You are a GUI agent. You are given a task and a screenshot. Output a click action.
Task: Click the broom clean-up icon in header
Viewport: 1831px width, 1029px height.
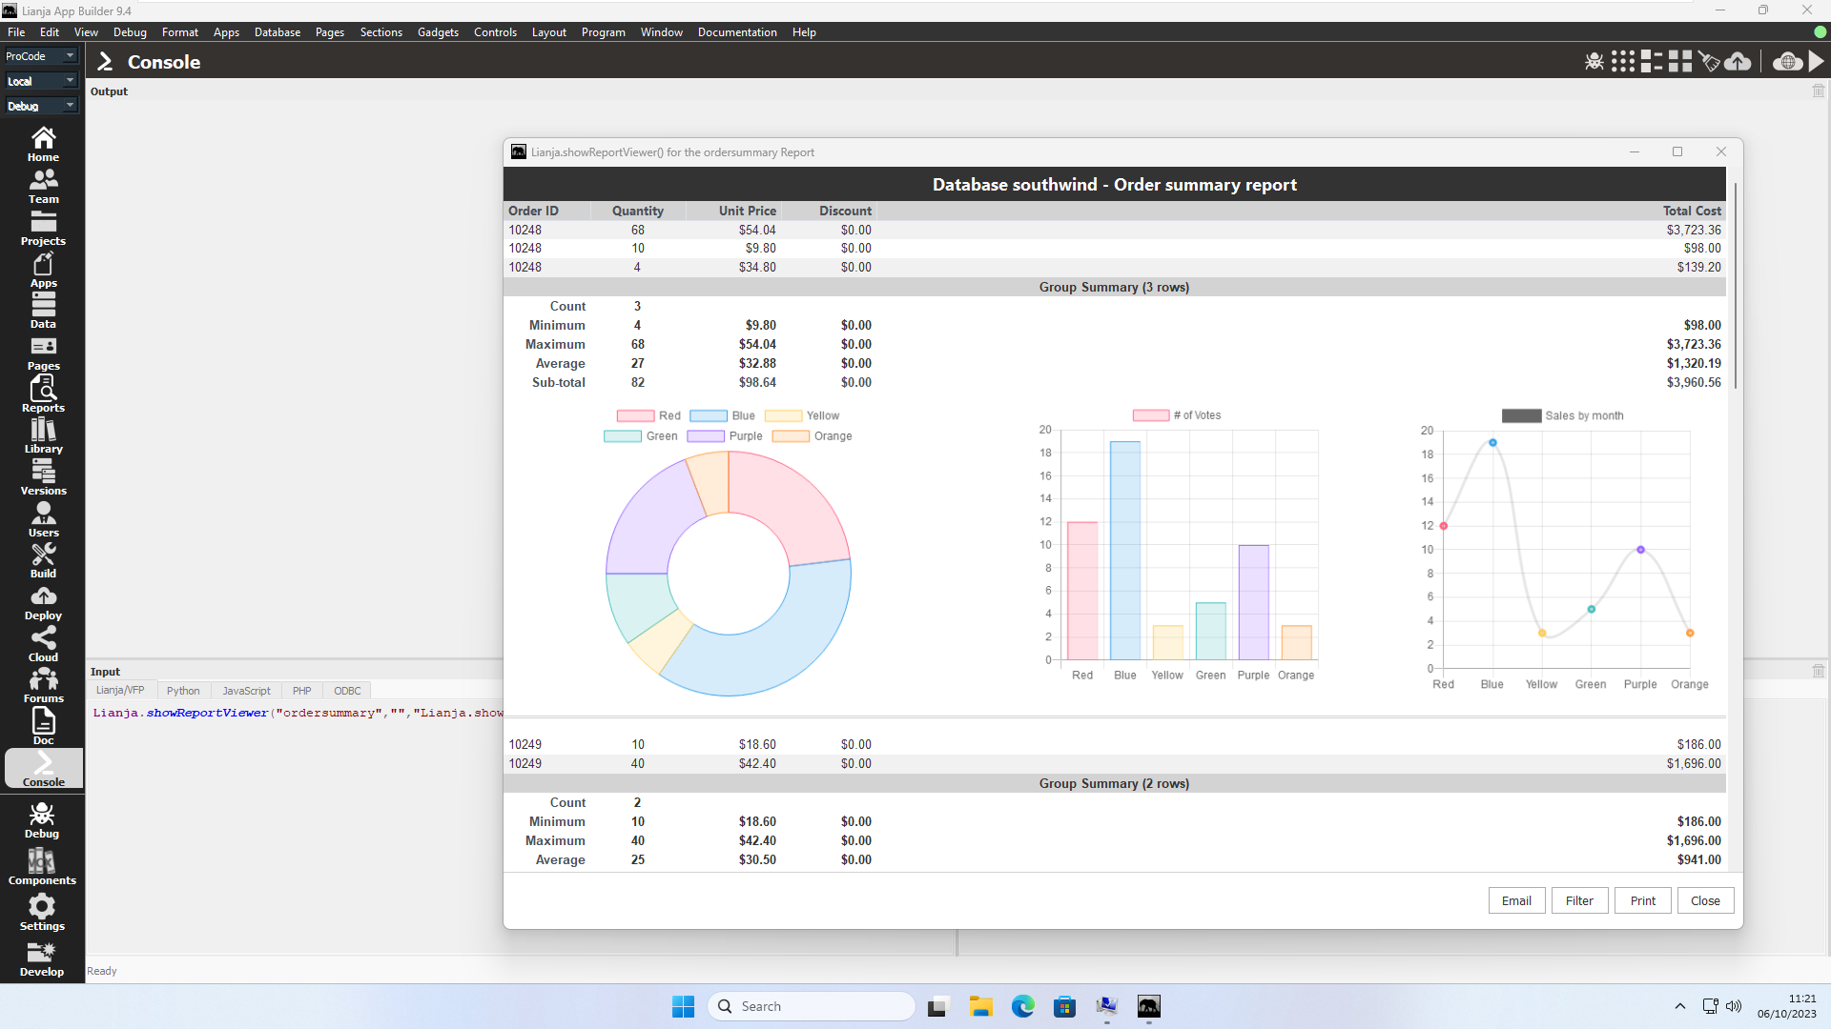click(x=1709, y=62)
